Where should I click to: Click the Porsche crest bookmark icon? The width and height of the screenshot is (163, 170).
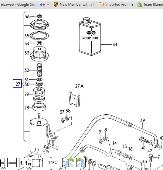pyautogui.click(x=56, y=5)
